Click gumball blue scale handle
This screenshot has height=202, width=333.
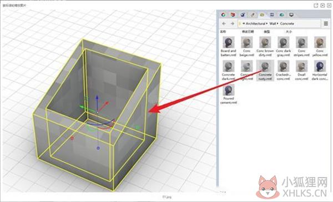tap(98, 148)
